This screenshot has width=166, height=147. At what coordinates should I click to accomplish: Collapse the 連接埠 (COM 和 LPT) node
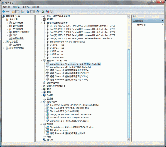41,61
